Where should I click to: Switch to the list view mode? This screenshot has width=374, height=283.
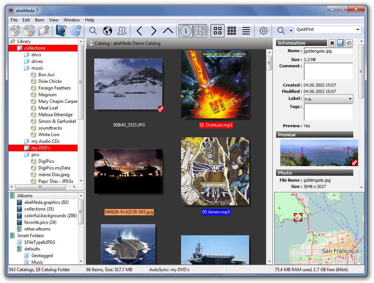point(246,31)
